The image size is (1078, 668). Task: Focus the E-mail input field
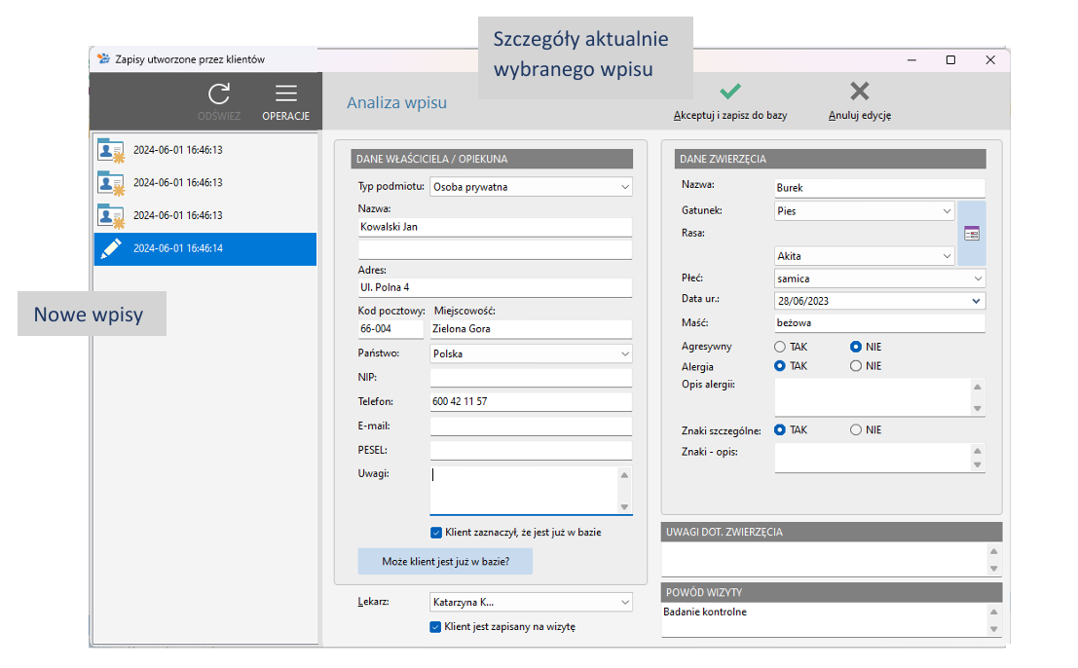click(531, 427)
